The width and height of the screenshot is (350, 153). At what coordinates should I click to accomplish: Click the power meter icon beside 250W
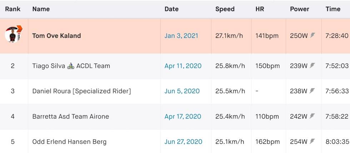[x=312, y=35]
